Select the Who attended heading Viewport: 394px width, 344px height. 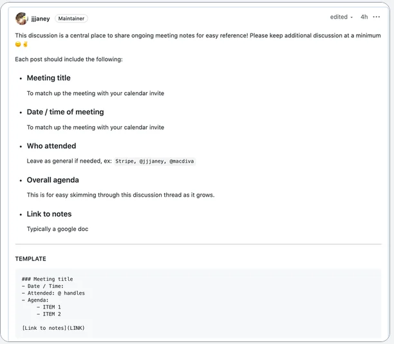click(52, 146)
